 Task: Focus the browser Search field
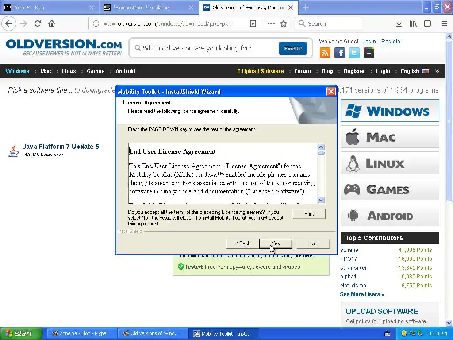329,23
